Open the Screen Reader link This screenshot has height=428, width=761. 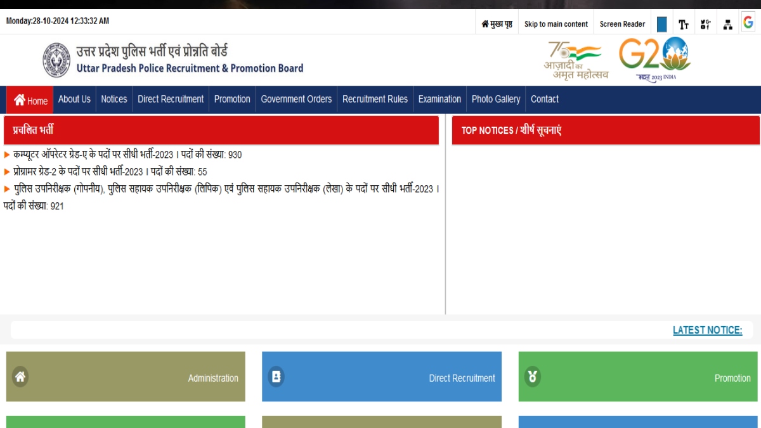click(622, 24)
